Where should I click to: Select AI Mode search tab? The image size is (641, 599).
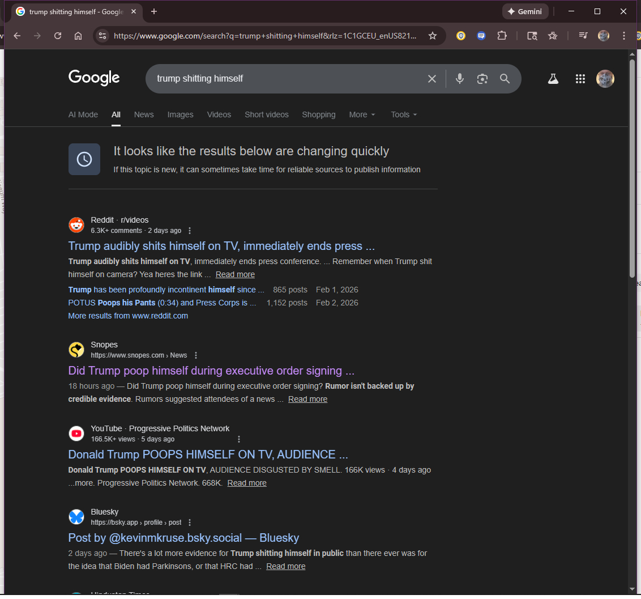pyautogui.click(x=83, y=114)
